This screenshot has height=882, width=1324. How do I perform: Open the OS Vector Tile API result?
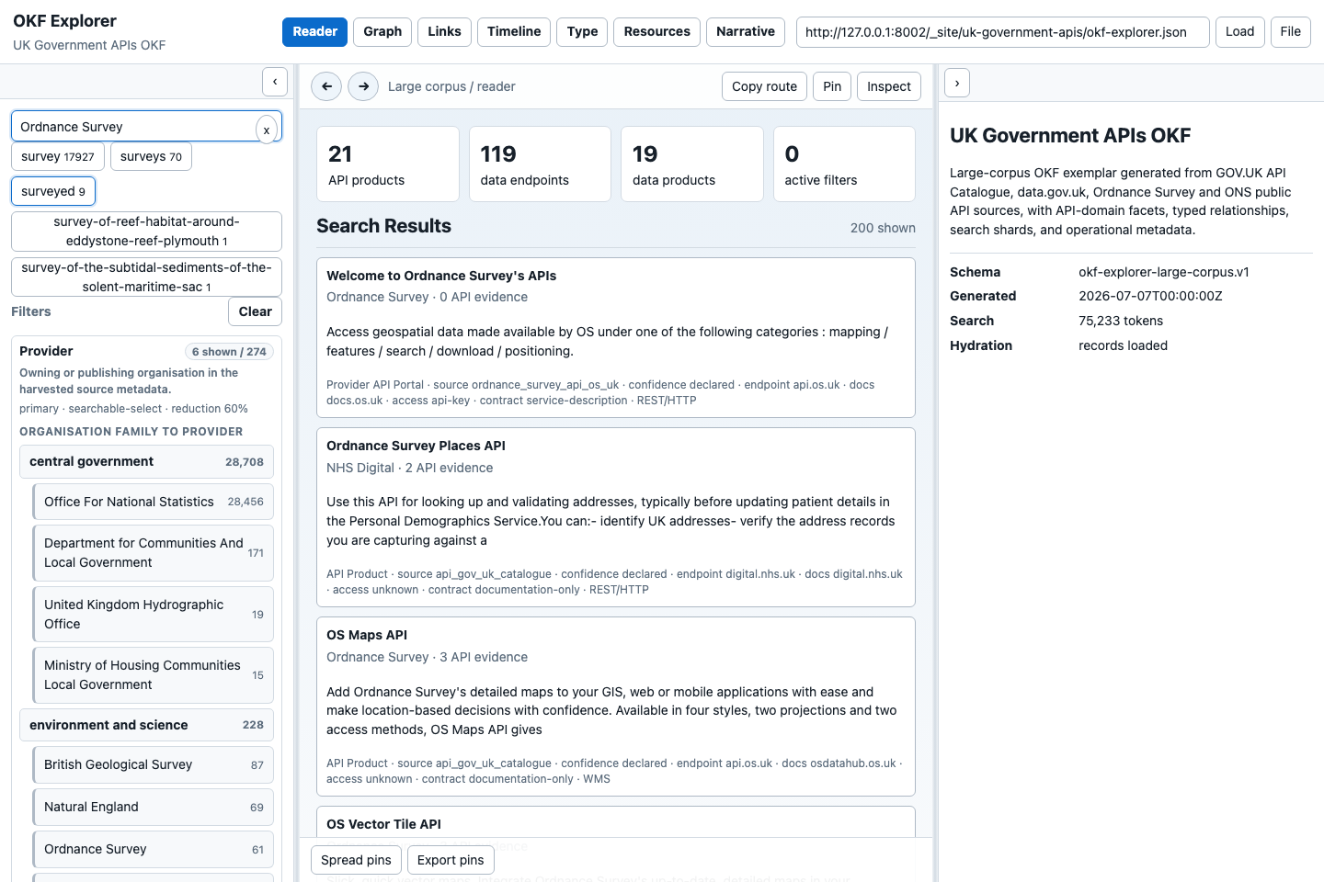(x=616, y=823)
